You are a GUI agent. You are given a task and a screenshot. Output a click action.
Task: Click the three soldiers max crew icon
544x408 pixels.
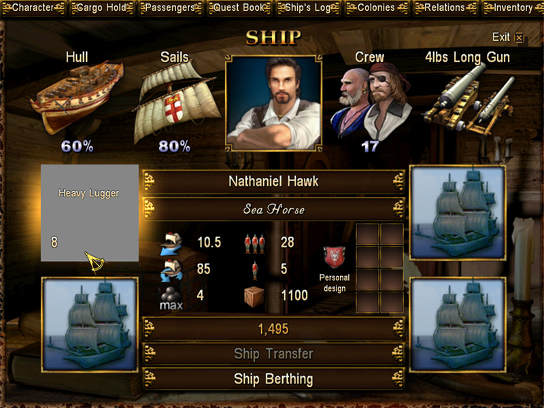click(x=255, y=243)
